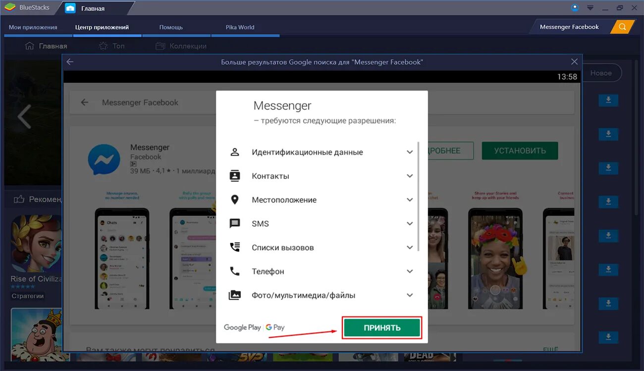The width and height of the screenshot is (644, 371).
Task: Click the photo media files icon
Action: (235, 295)
